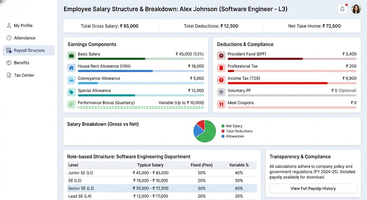This screenshot has width=367, height=200.
Task: Select the SE (L2) row label
Action: coord(75,181)
